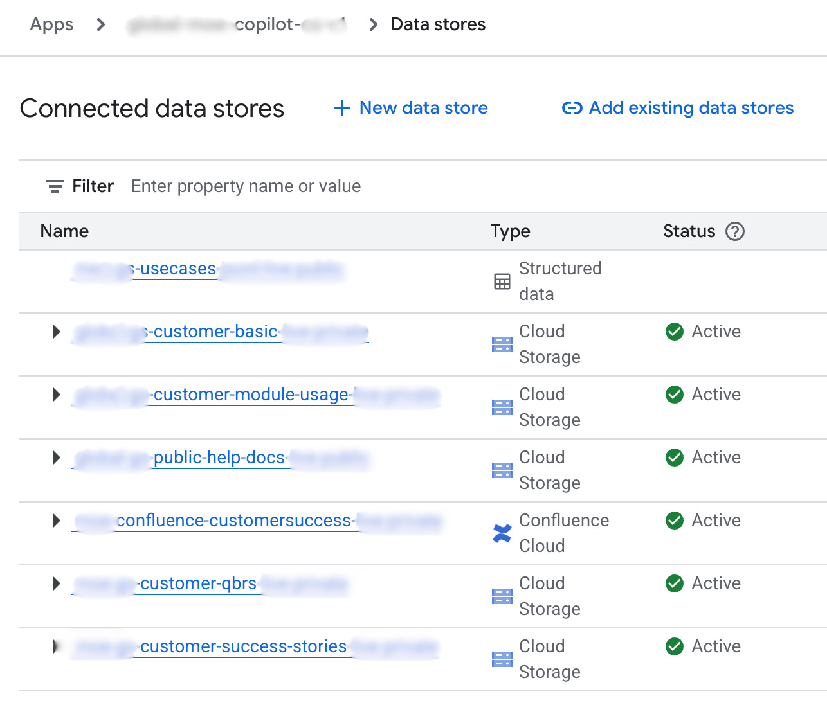Open the public-help-docs data store link
The height and width of the screenshot is (712, 827).
pyautogui.click(x=219, y=458)
